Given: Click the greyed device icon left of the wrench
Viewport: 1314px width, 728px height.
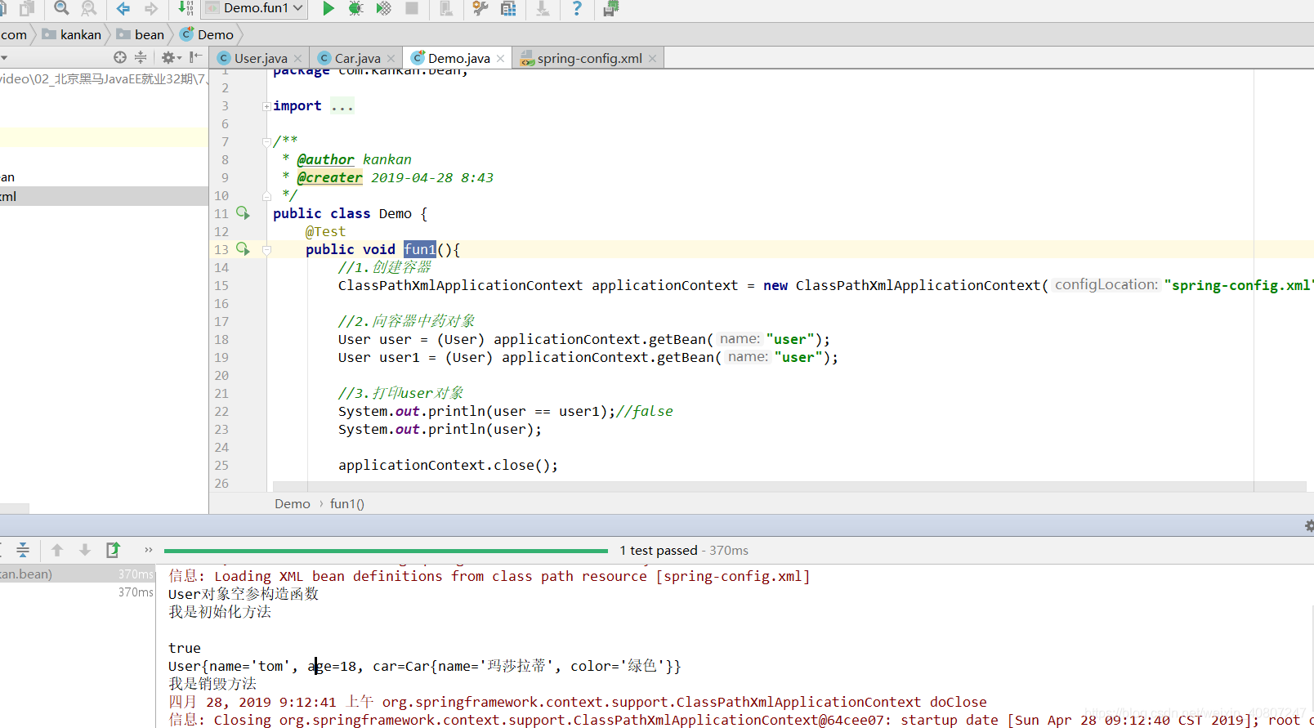Looking at the screenshot, I should point(446,8).
